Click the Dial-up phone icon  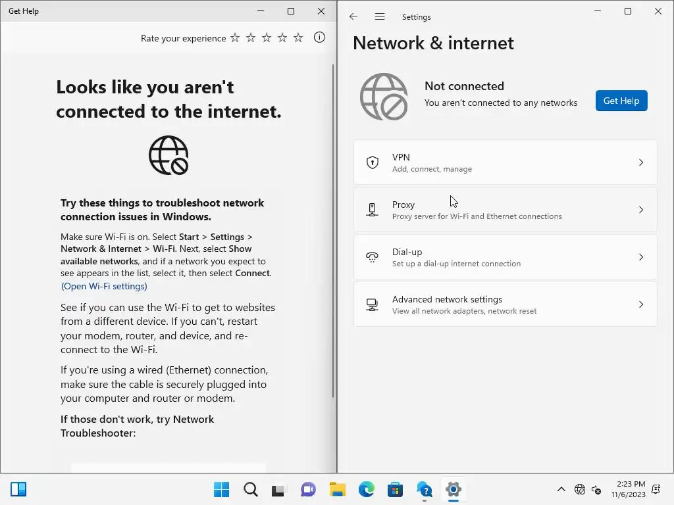tap(373, 257)
